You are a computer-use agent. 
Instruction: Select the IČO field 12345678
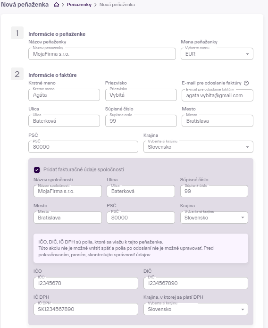pos(86,283)
